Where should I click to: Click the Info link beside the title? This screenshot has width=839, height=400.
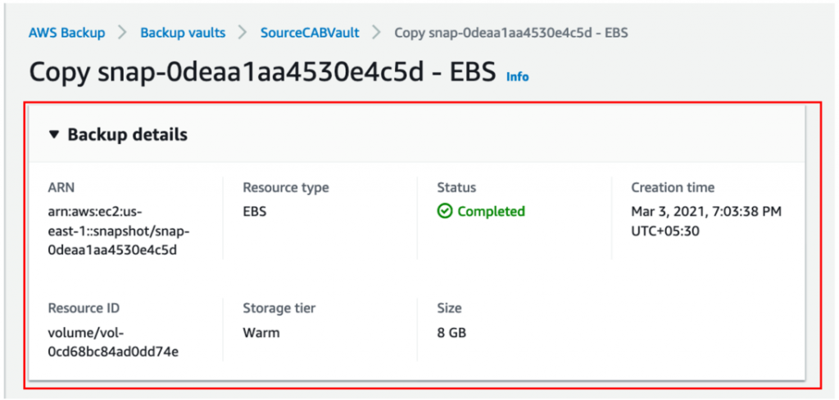[x=518, y=77]
